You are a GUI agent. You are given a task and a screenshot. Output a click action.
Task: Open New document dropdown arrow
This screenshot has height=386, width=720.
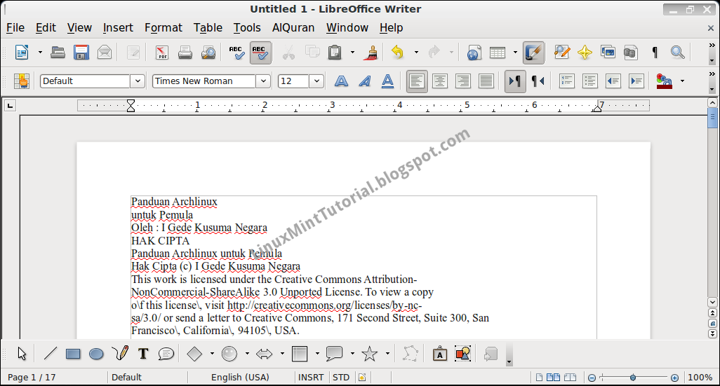tap(40, 53)
